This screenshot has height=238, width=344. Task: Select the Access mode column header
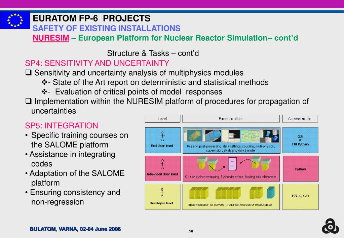coord(300,119)
